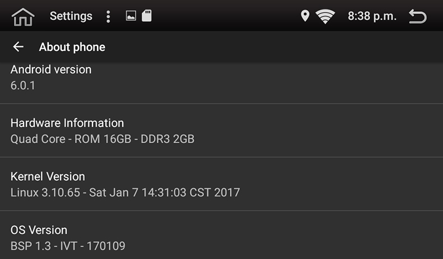Click the BSP 1.3 - IVT - 170109 text
The image size is (443, 259).
tap(68, 246)
